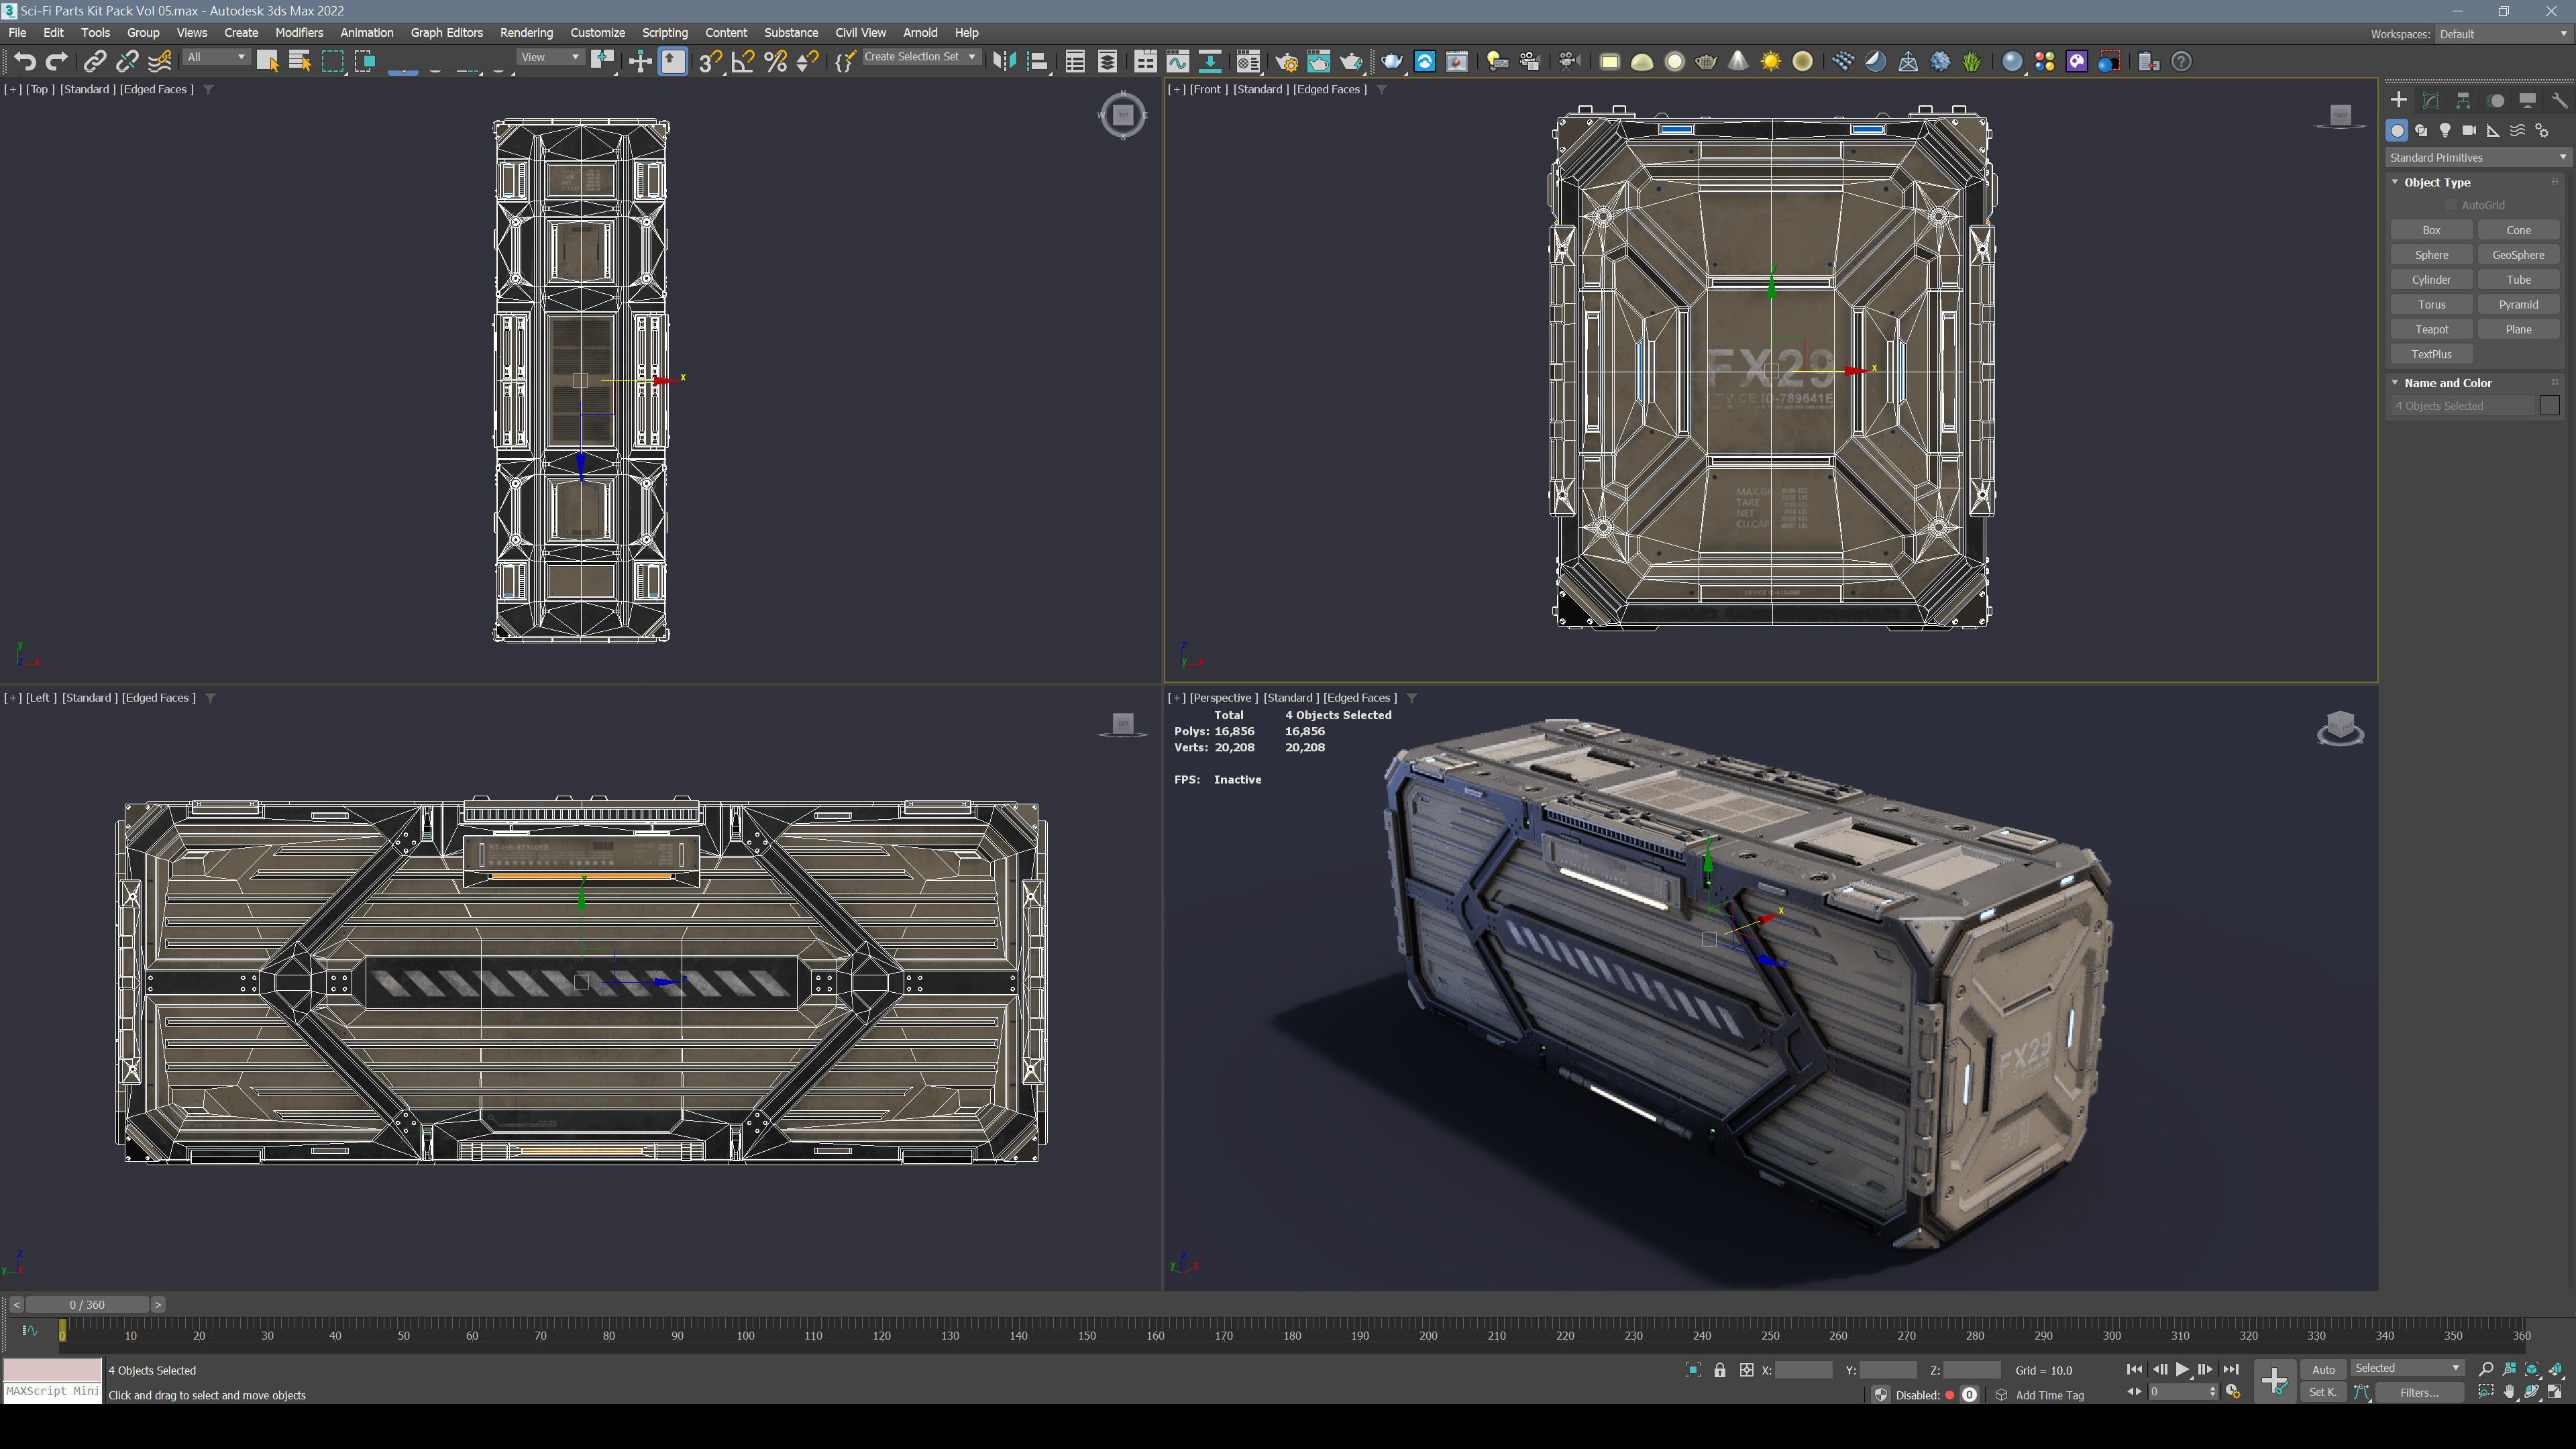The image size is (2576, 1449).
Task: Select the Rectangular Selection Region tool
Action: click(332, 62)
